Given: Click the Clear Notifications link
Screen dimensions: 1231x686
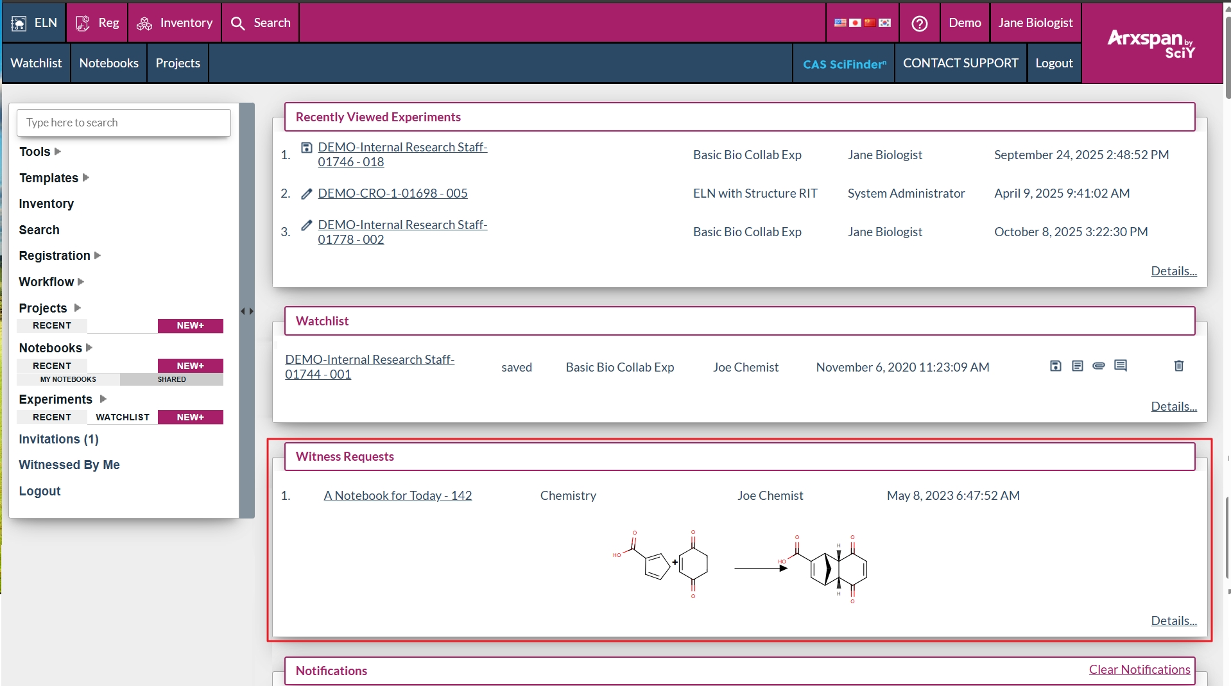Looking at the screenshot, I should coord(1139,669).
